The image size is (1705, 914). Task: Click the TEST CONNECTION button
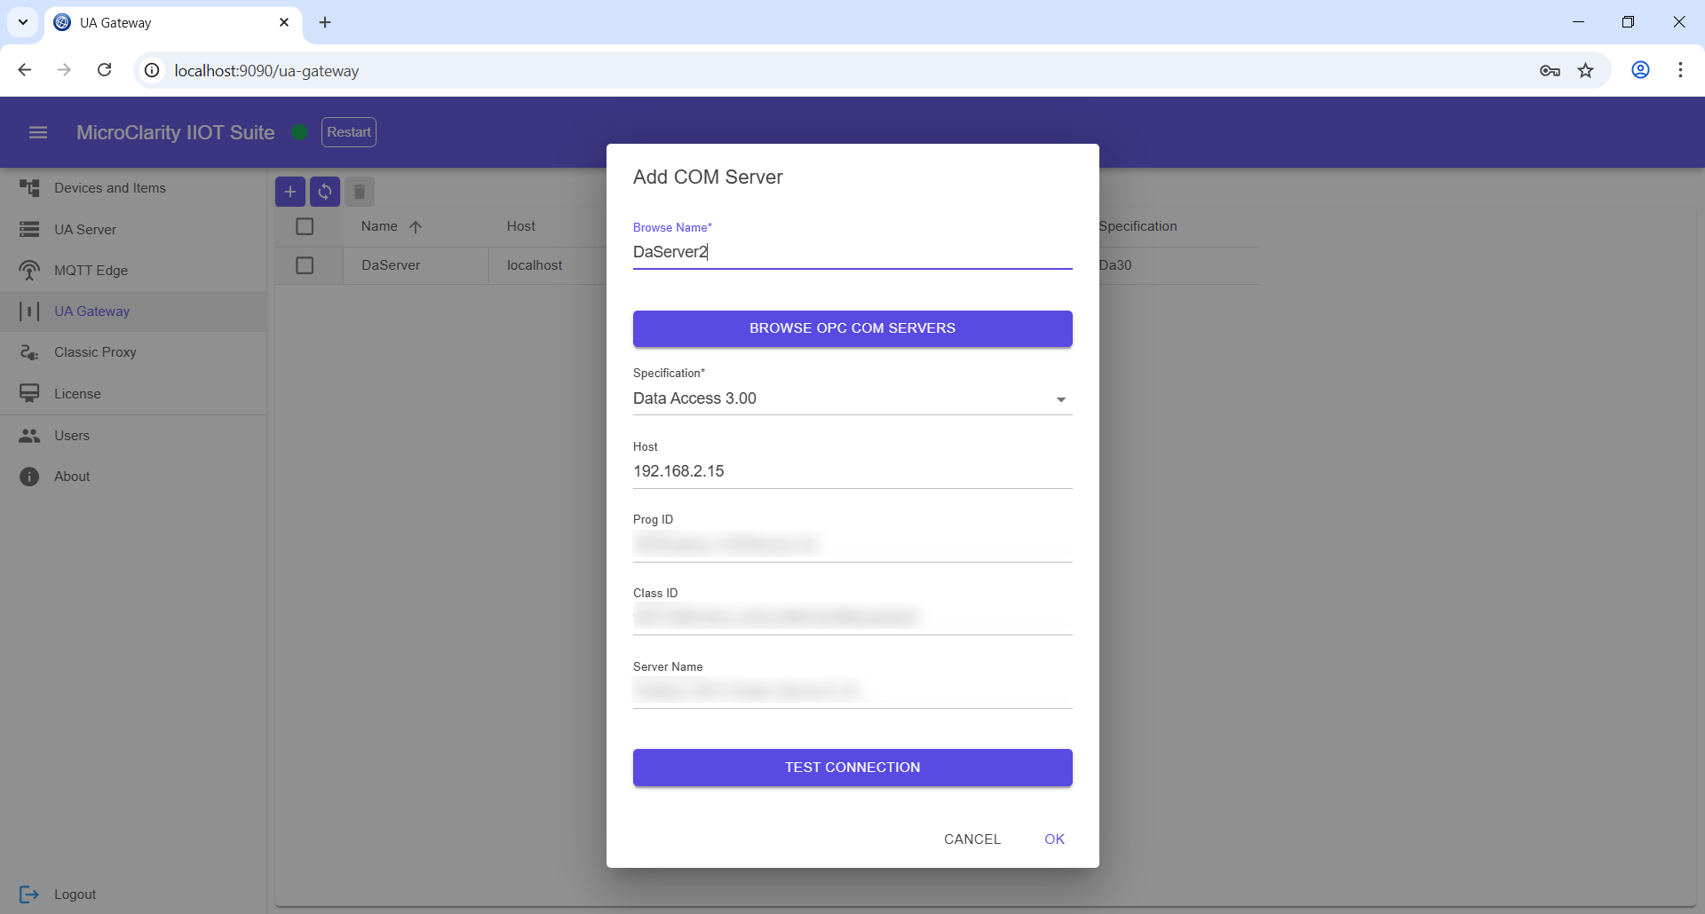click(852, 767)
